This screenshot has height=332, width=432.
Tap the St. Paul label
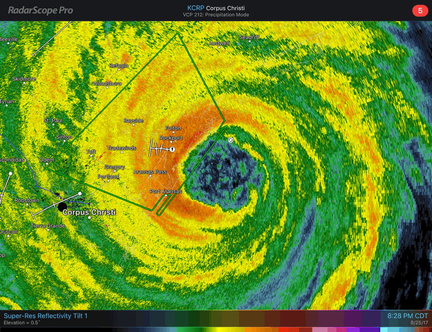click(x=53, y=120)
